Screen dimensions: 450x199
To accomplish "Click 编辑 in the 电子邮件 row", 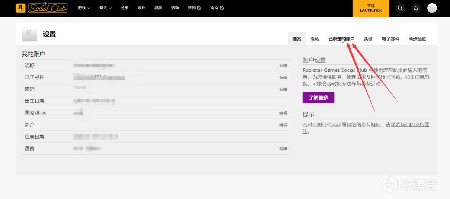I will coord(283,77).
